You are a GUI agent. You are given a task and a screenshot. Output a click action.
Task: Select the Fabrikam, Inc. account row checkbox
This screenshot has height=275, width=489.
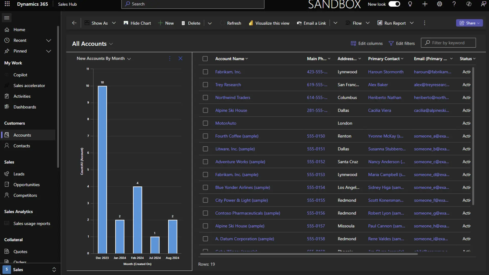click(x=205, y=72)
